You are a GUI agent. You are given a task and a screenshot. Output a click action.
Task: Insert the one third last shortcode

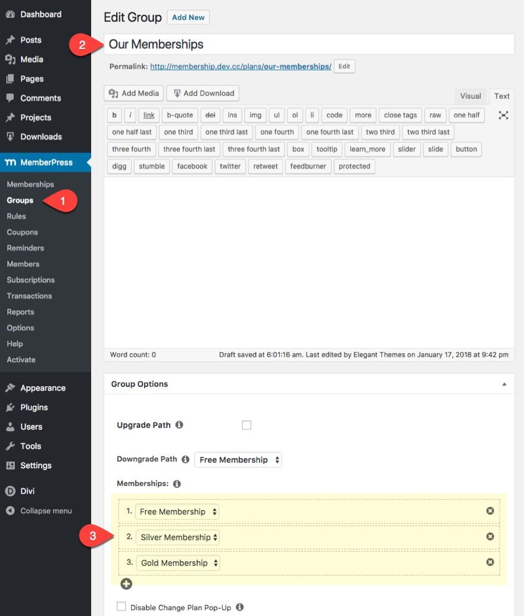click(x=226, y=132)
